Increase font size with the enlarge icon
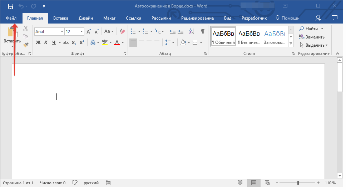This screenshot has width=346, height=190. 89,32
